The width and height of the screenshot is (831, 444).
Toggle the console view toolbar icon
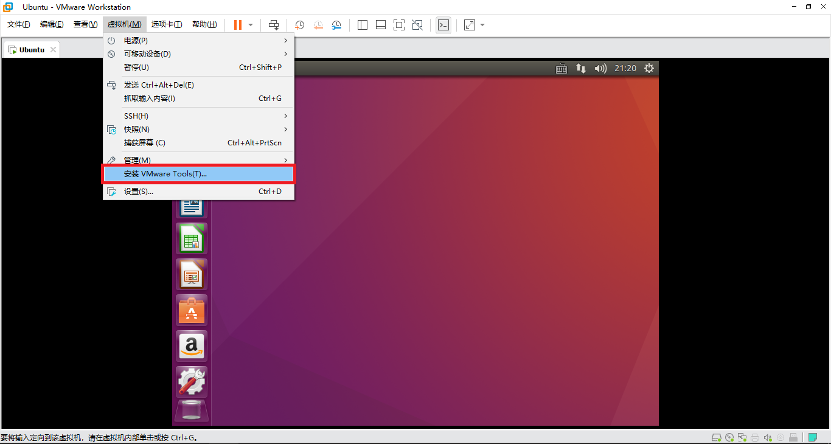[443, 25]
